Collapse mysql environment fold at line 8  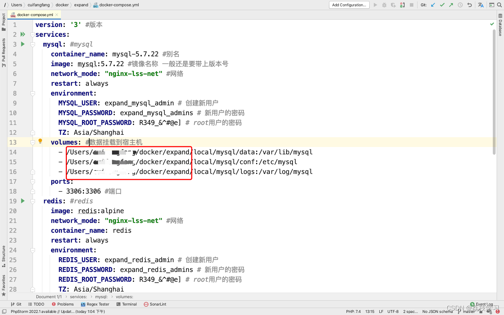tap(33, 93)
